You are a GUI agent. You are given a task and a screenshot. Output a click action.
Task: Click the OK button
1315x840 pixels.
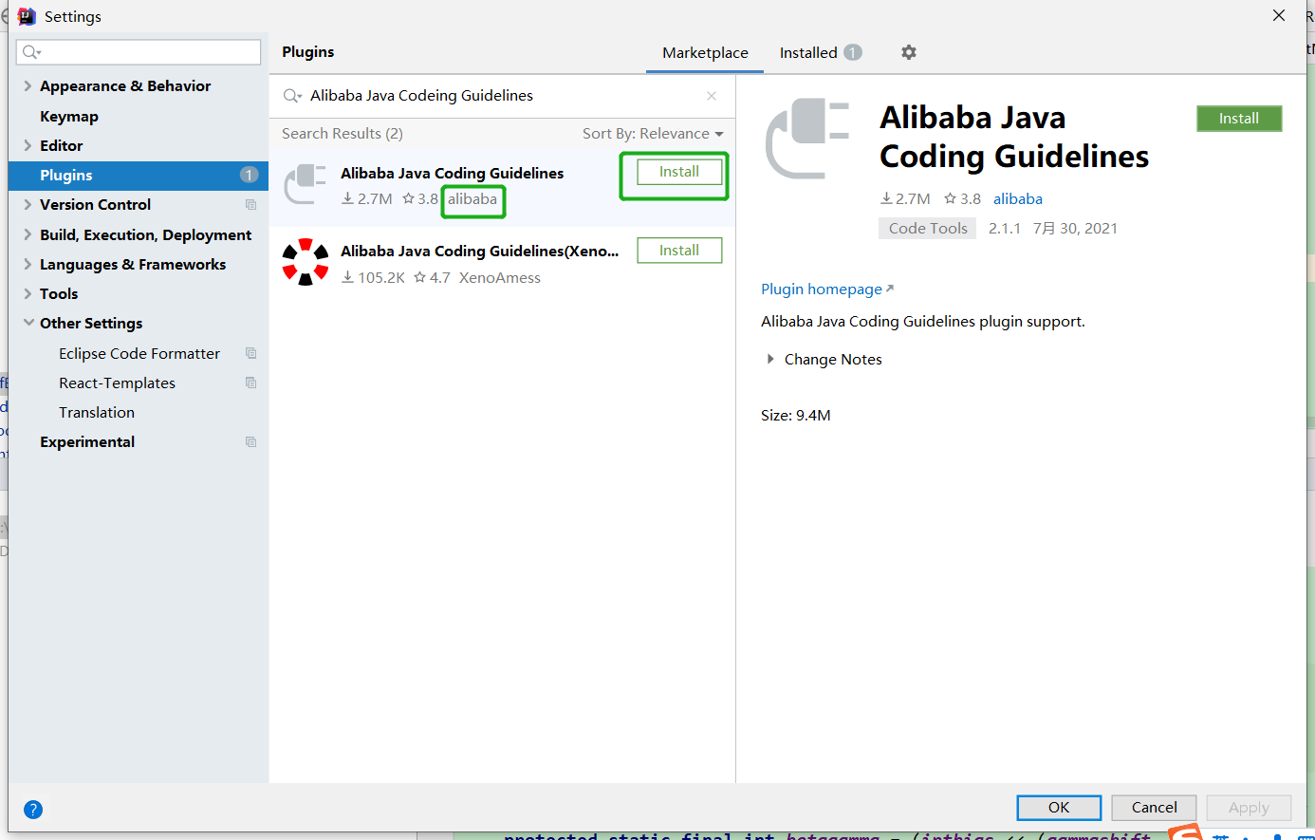1059,808
